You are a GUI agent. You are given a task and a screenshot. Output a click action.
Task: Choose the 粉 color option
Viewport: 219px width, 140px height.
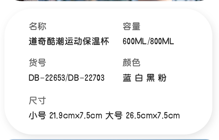pyautogui.click(x=162, y=78)
